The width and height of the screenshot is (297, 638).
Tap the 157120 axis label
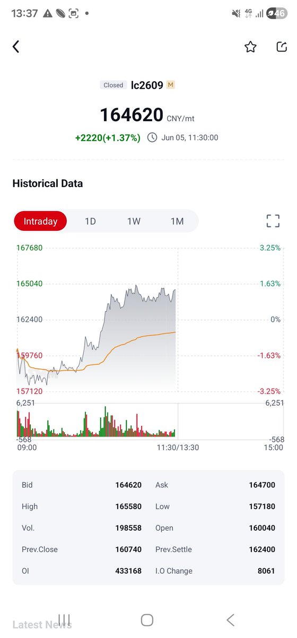tap(29, 391)
